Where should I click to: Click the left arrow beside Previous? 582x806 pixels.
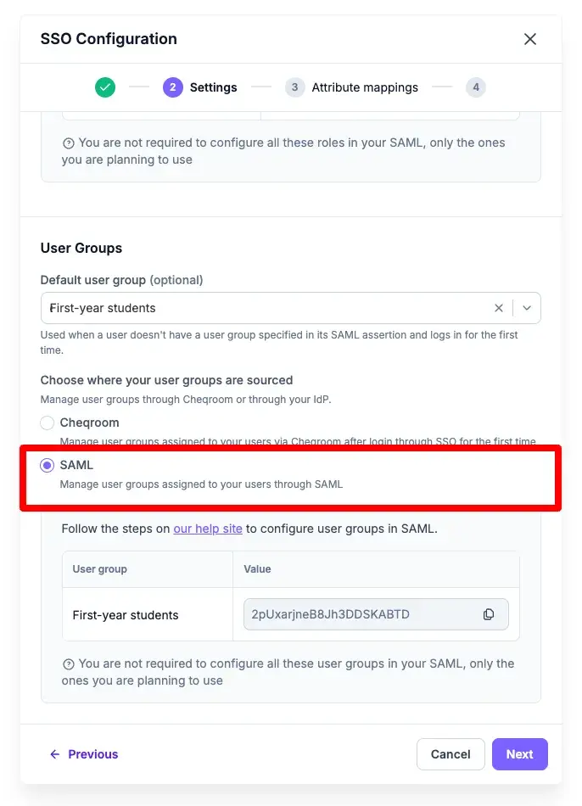(54, 754)
